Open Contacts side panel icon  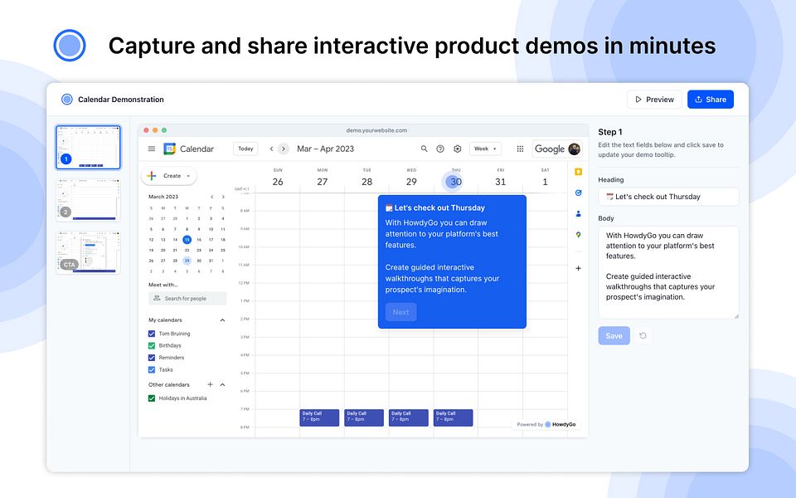point(578,214)
